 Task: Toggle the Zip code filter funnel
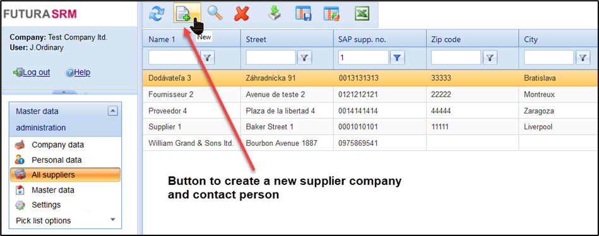click(490, 57)
